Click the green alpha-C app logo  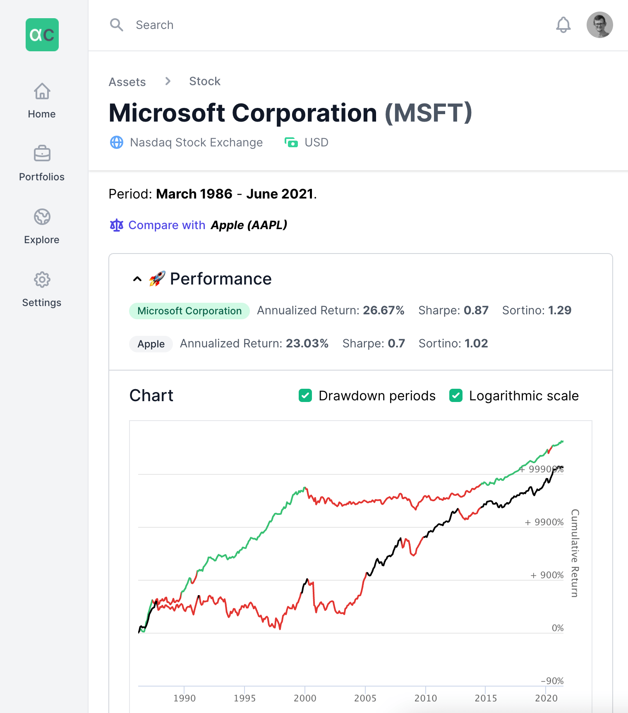tap(42, 35)
